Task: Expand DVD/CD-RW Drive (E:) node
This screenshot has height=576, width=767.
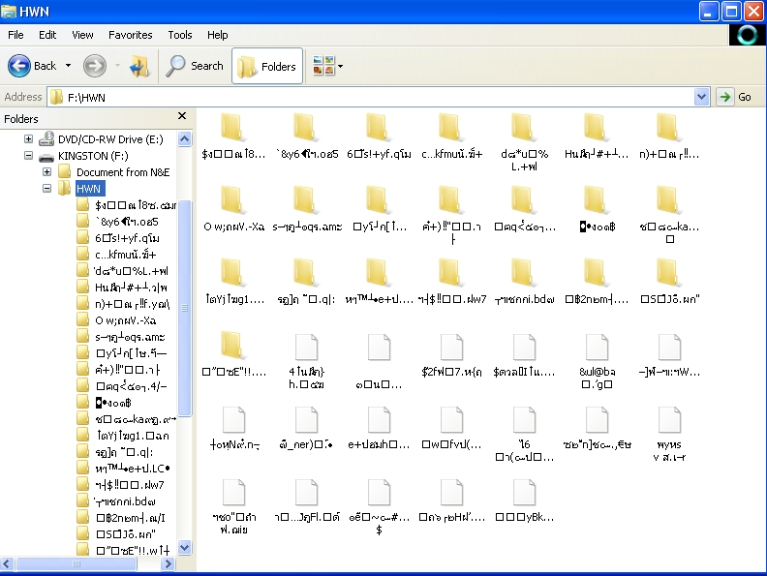Action: pos(29,138)
